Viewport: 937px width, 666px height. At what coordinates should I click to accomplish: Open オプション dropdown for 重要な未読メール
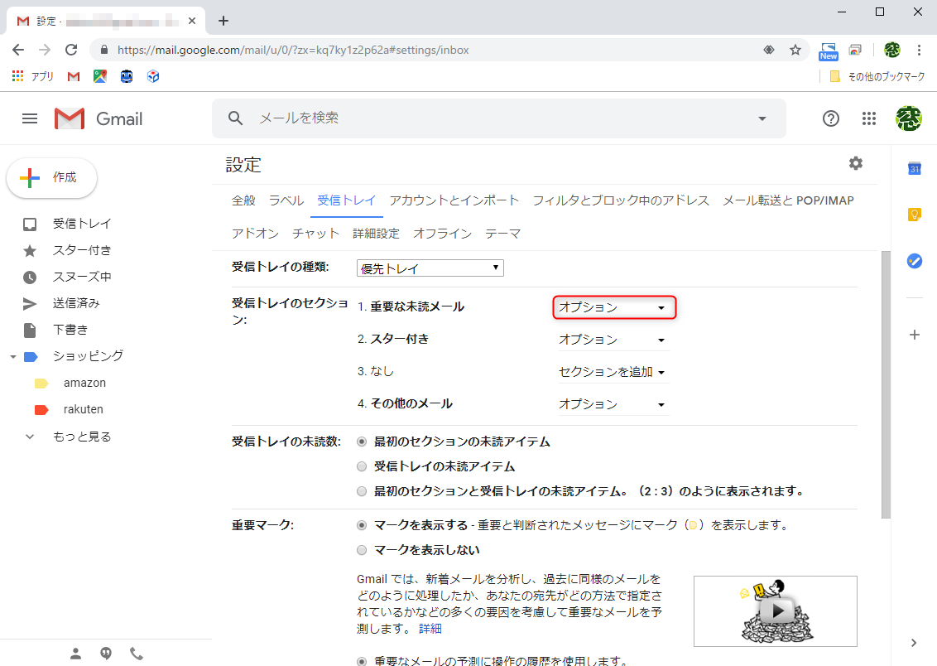pyautogui.click(x=613, y=306)
